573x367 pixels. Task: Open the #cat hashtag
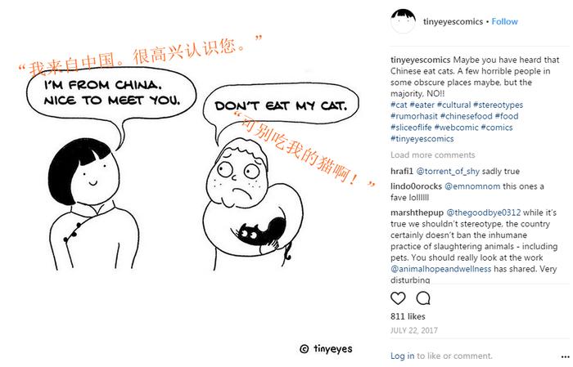[399, 105]
